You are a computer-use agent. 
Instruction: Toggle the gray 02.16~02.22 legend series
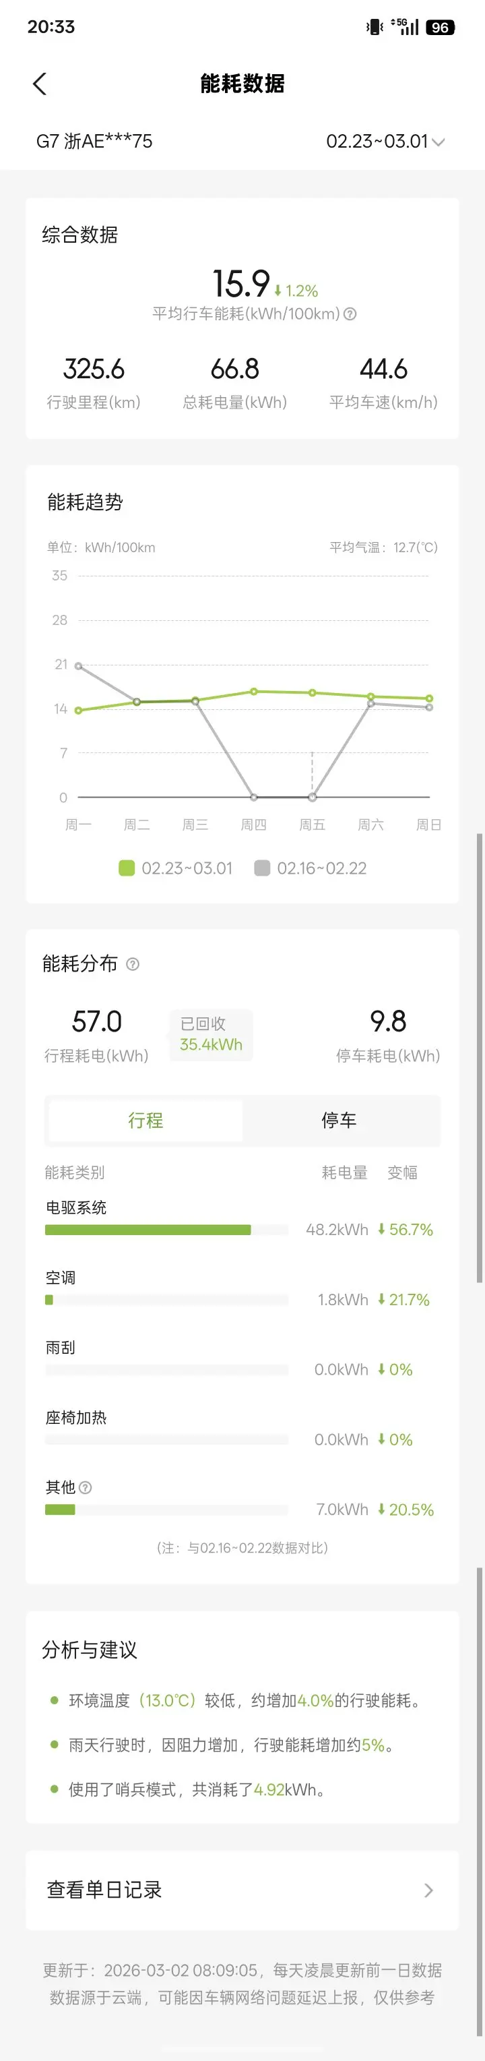[311, 868]
